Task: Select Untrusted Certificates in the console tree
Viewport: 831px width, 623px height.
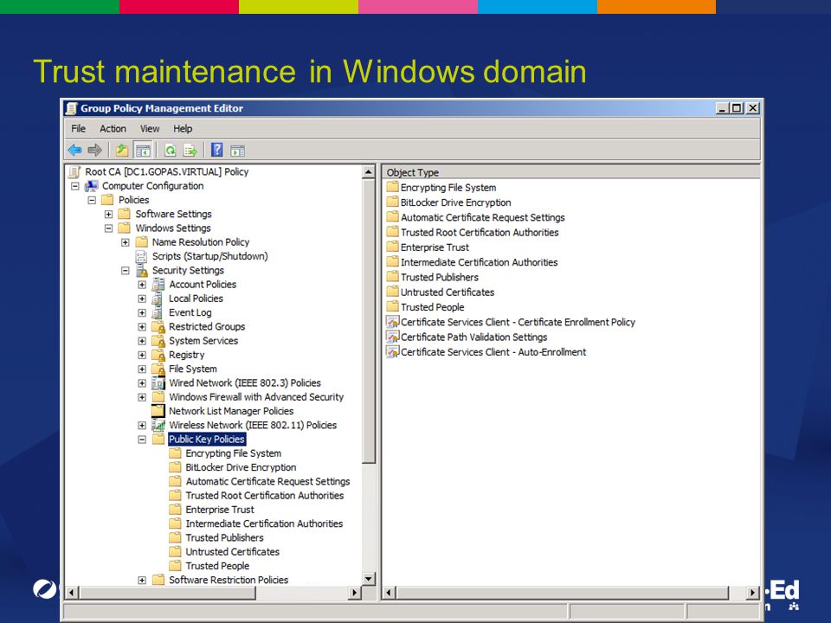Action: click(232, 551)
